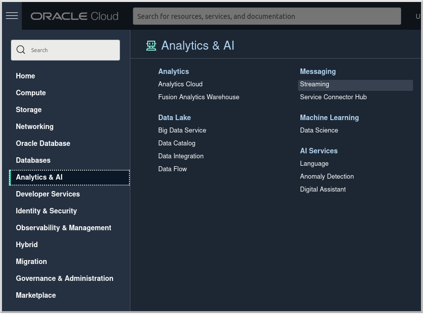Open Data Science under Machine Learning

pyautogui.click(x=319, y=131)
